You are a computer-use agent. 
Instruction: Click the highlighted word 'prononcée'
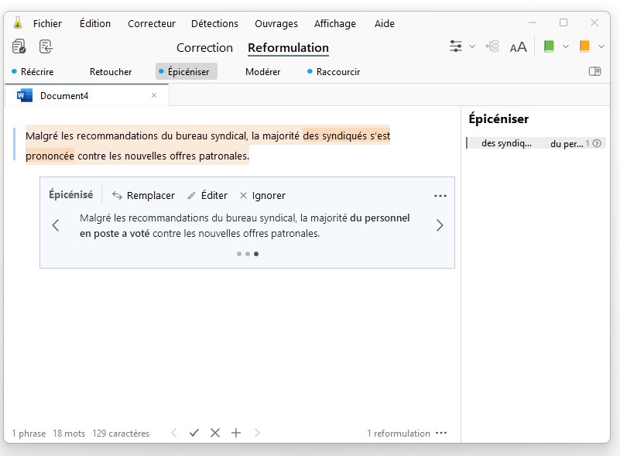pos(50,156)
